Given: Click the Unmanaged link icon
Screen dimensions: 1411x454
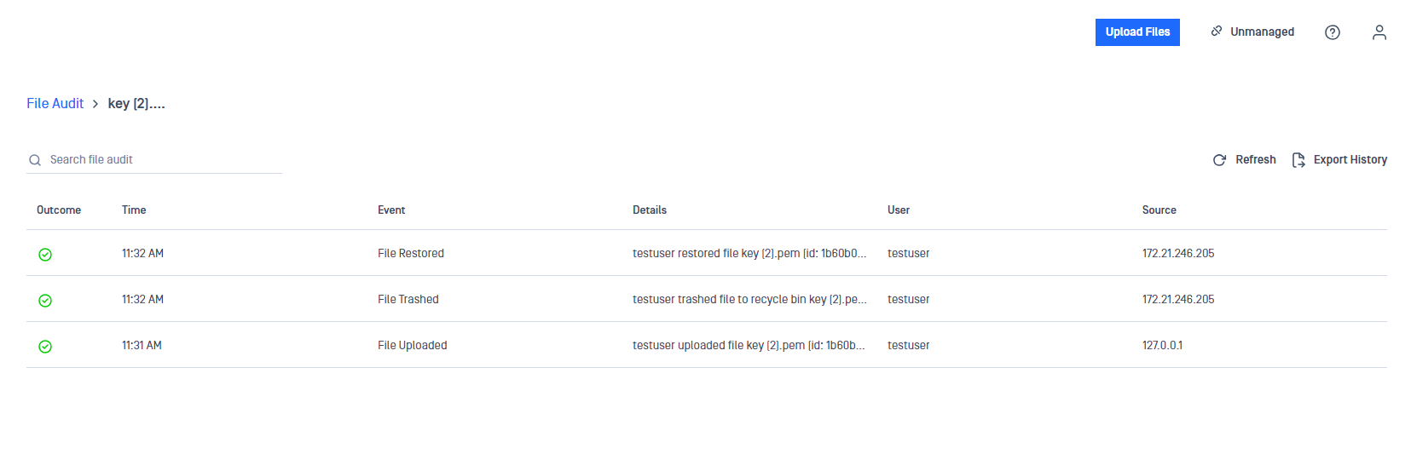Looking at the screenshot, I should 1217,32.
